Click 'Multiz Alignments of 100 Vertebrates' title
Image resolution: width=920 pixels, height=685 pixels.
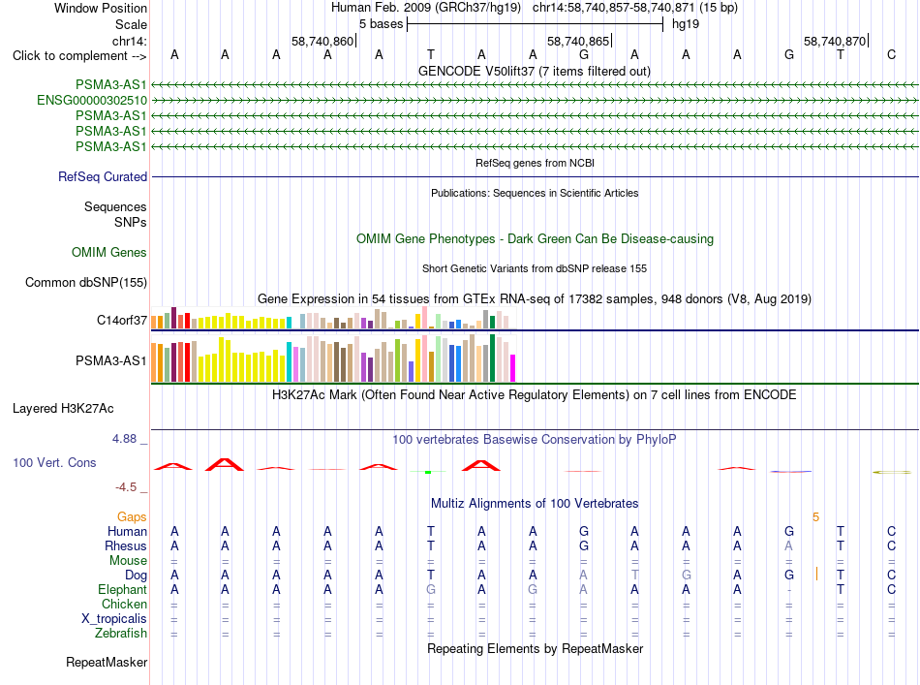535,503
